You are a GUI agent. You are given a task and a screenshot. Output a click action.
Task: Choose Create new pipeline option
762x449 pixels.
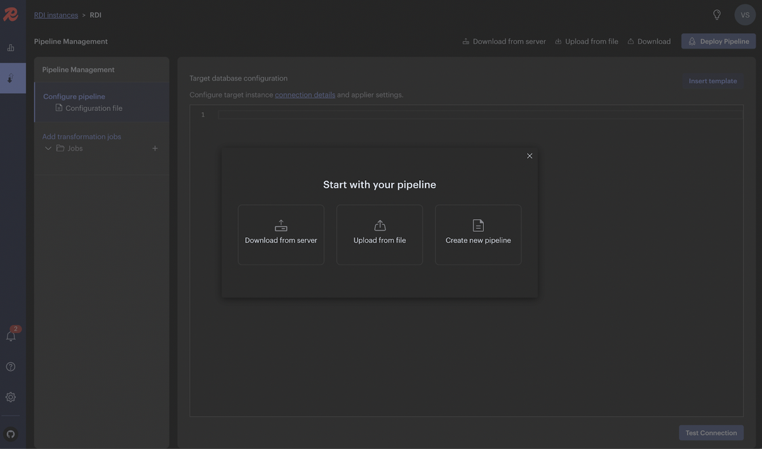(x=478, y=235)
